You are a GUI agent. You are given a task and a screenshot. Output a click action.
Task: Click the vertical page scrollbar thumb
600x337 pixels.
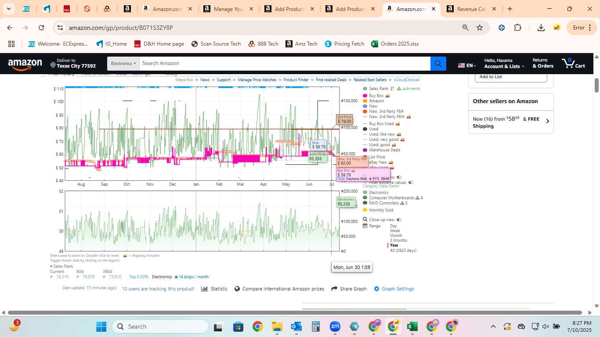coord(597,85)
